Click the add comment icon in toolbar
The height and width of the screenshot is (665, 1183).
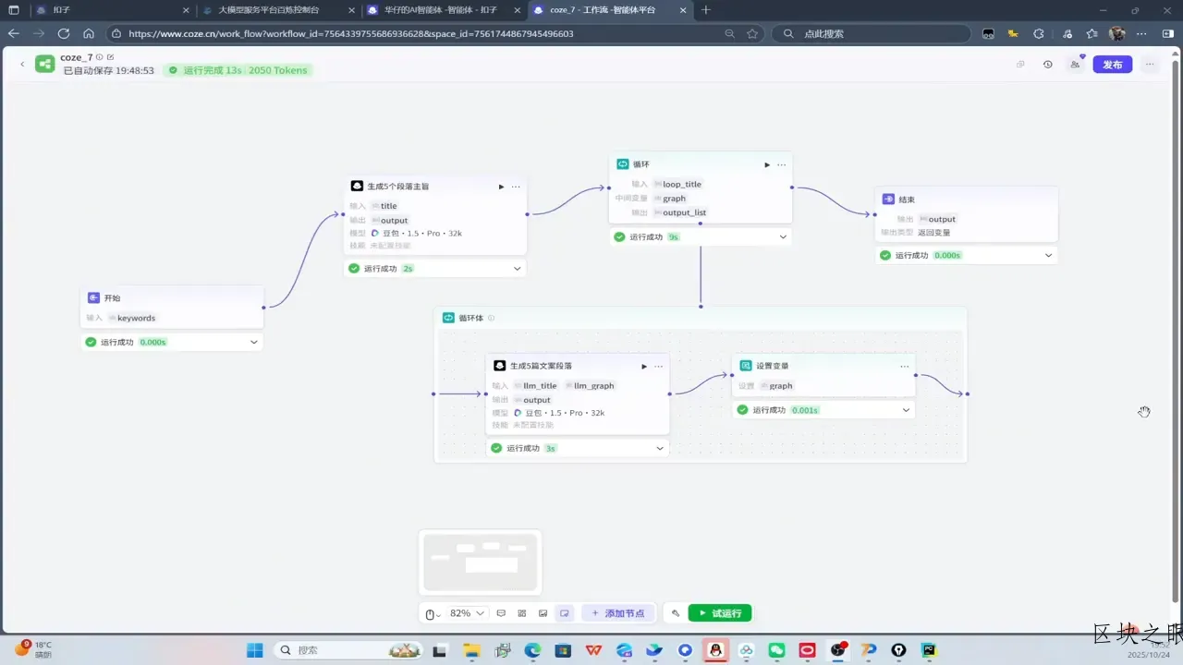501,613
